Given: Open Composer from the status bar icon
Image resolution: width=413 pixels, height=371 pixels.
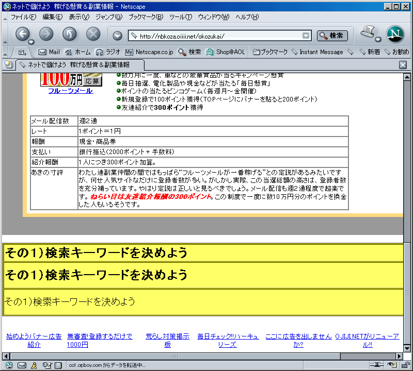Looking at the screenshot, I should pos(47,365).
